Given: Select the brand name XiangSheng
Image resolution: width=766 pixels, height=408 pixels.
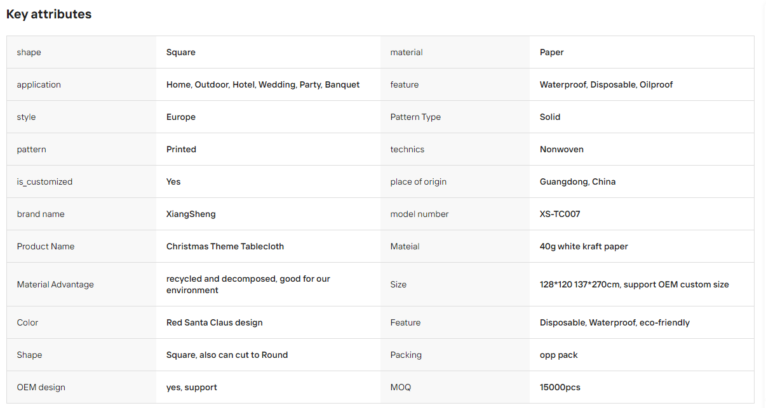Looking at the screenshot, I should 191,214.
